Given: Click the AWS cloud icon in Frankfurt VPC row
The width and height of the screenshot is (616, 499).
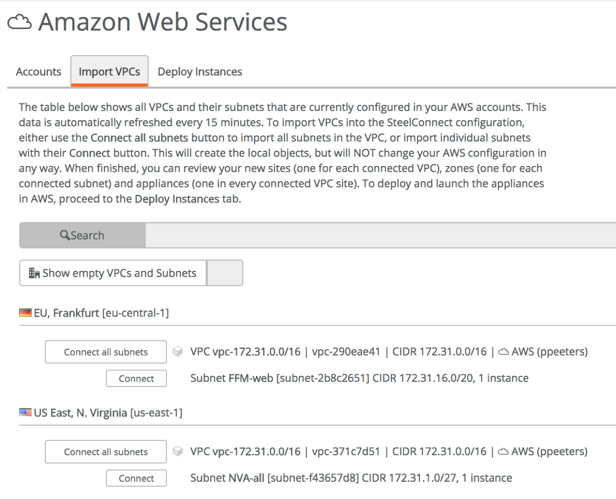Looking at the screenshot, I should click(x=504, y=352).
